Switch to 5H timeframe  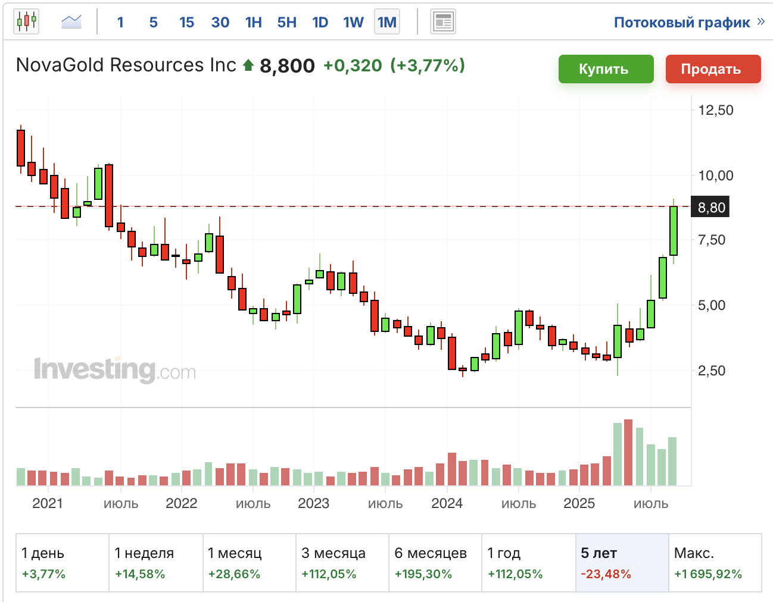[x=286, y=23]
